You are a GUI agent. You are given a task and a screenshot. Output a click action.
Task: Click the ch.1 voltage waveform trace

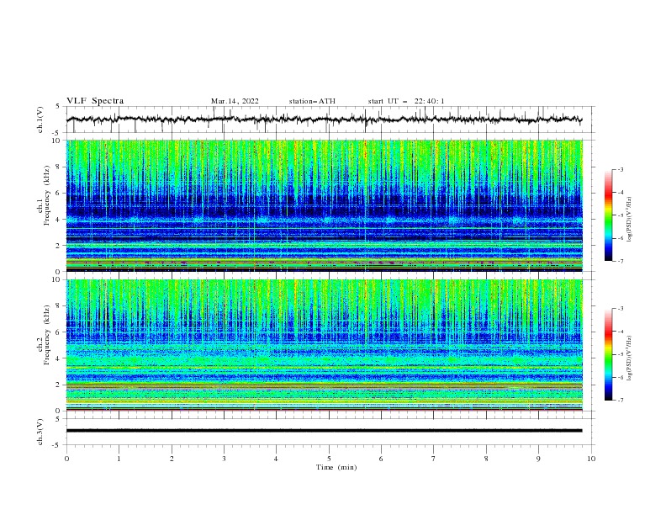coord(324,119)
